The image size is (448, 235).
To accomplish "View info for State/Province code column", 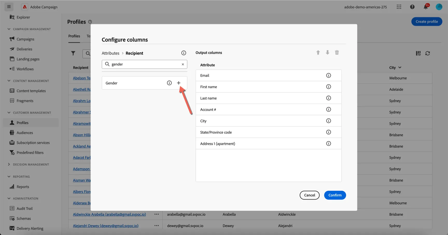I will pyautogui.click(x=328, y=132).
